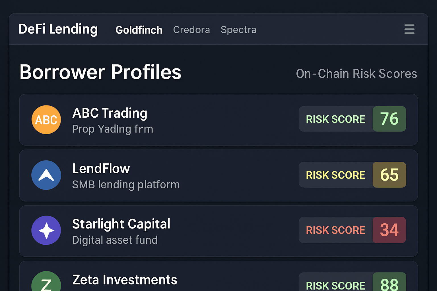The image size is (437, 291).
Task: Switch to the Goldfinch tab
Action: click(x=139, y=30)
